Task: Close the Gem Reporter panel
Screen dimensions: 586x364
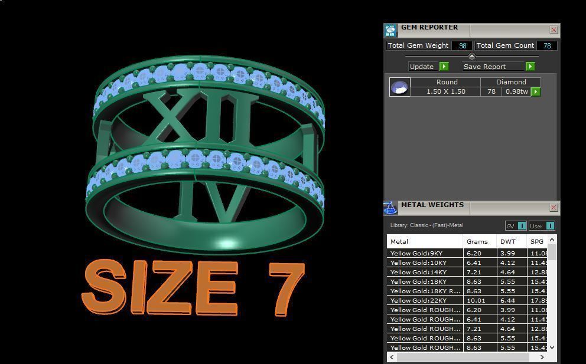Action: click(x=554, y=30)
